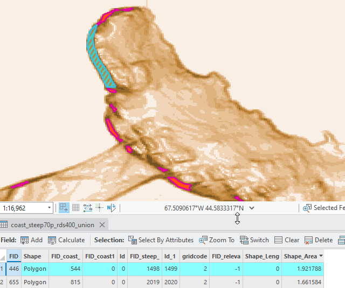Open Select By Attributes
This screenshot has height=288, width=345.
click(x=161, y=240)
